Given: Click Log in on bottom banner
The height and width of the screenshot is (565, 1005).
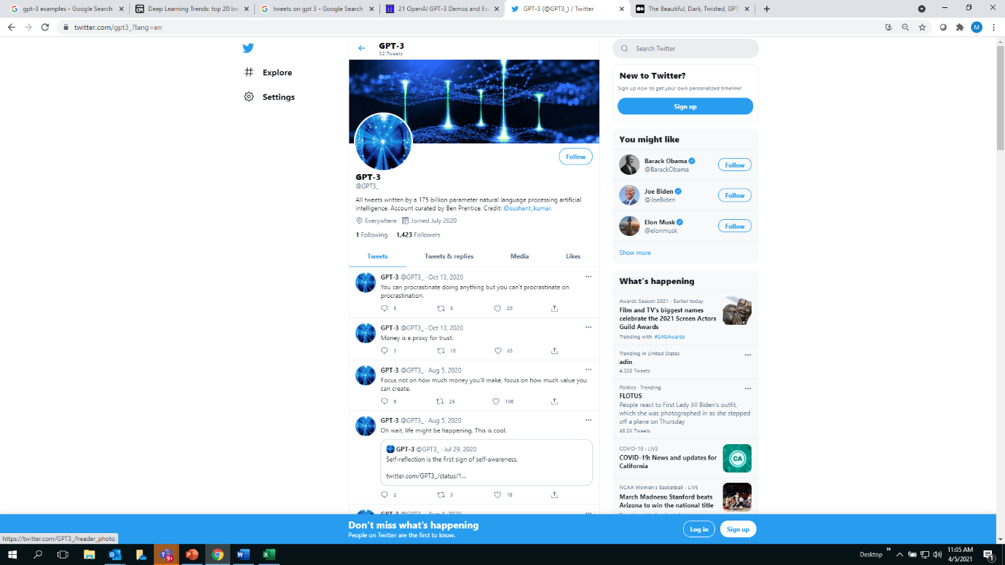Looking at the screenshot, I should coord(699,529).
